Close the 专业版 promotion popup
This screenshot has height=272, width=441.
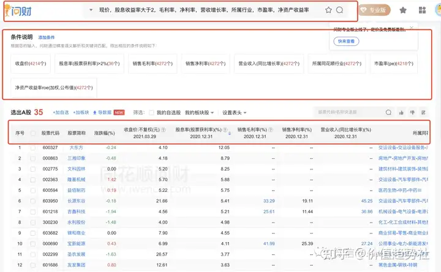point(412,28)
